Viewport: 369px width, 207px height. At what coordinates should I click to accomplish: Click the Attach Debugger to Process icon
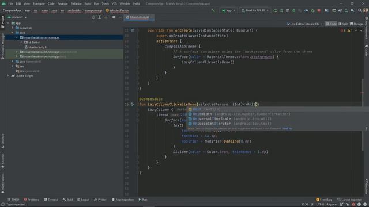coord(312,10)
